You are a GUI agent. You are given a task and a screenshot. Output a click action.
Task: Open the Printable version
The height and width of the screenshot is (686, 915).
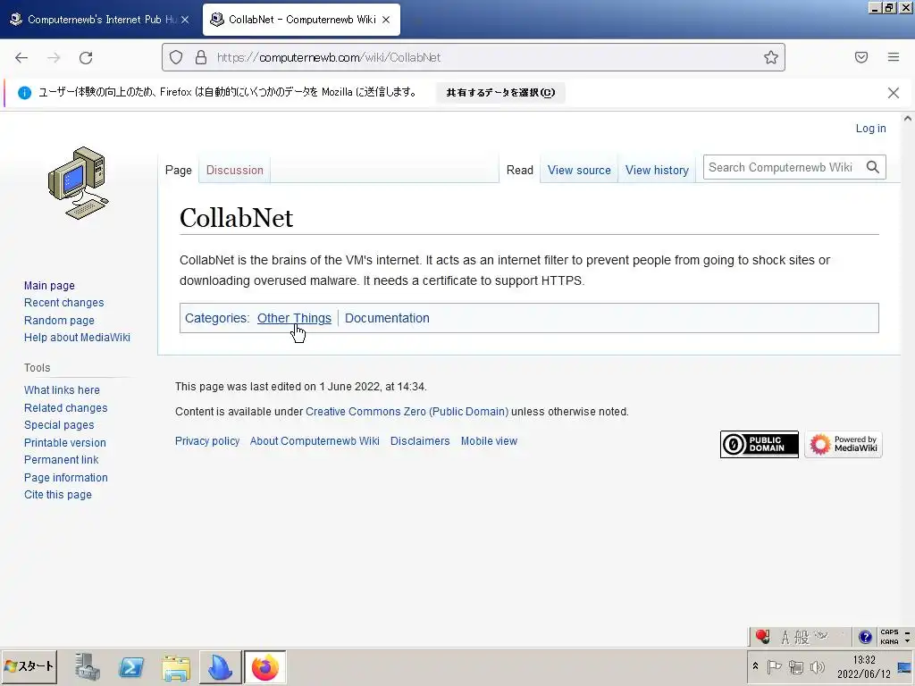[x=64, y=443]
